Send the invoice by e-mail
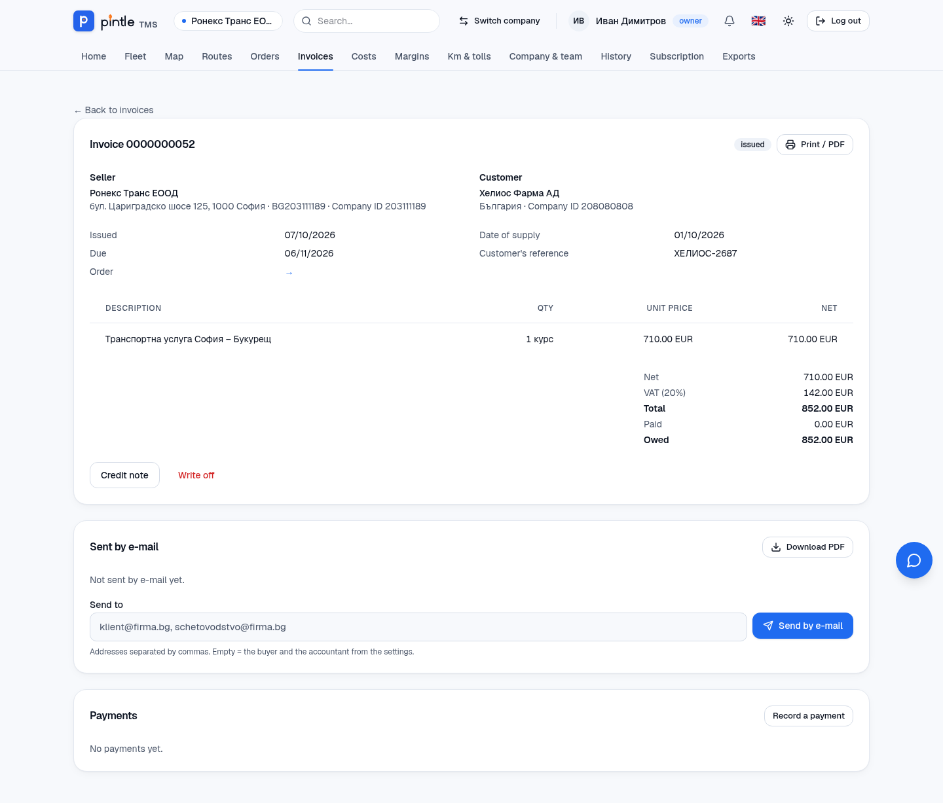943x803 pixels. [803, 626]
